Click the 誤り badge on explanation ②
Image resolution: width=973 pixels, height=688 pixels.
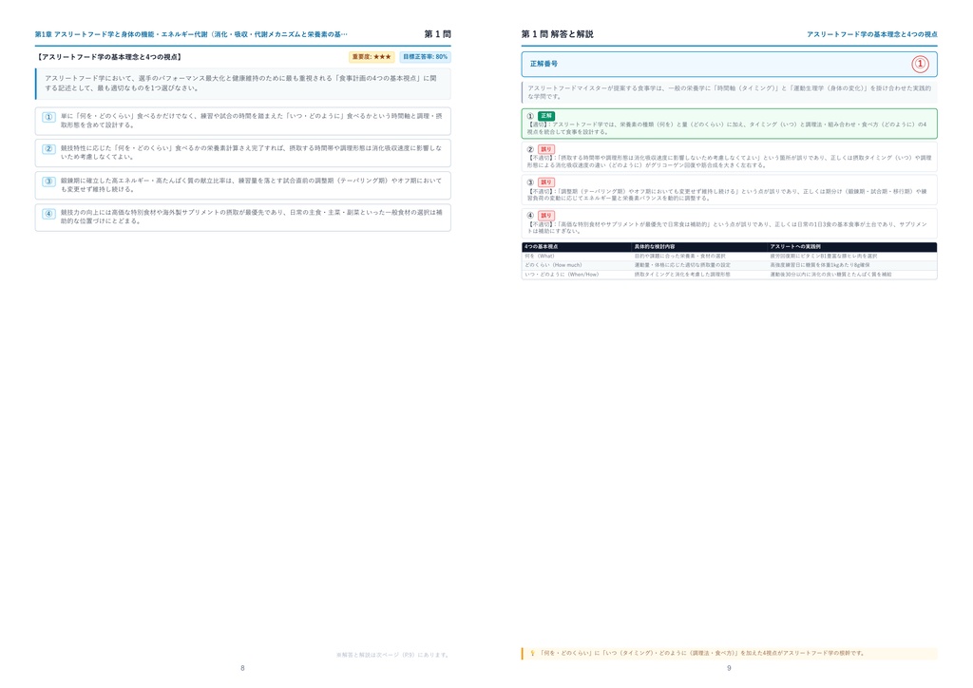pos(546,149)
